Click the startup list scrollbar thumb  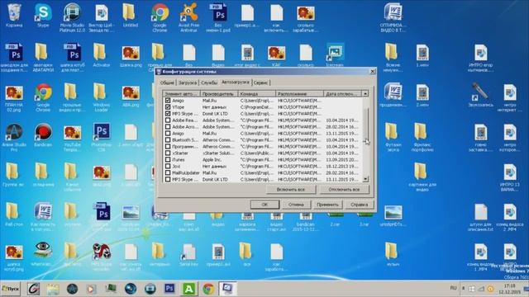tap(365, 125)
